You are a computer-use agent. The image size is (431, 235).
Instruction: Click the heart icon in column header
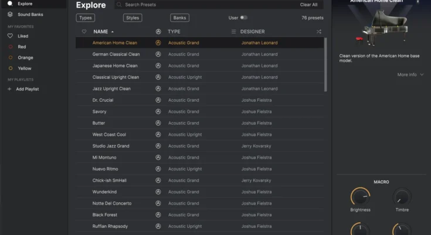point(84,32)
